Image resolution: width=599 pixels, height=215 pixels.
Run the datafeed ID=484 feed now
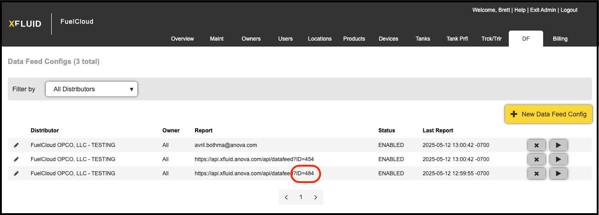coord(559,174)
